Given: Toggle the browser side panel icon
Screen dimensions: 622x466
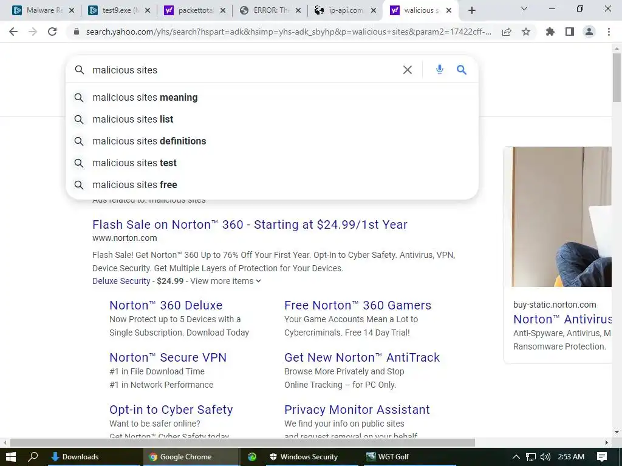Looking at the screenshot, I should click(570, 32).
